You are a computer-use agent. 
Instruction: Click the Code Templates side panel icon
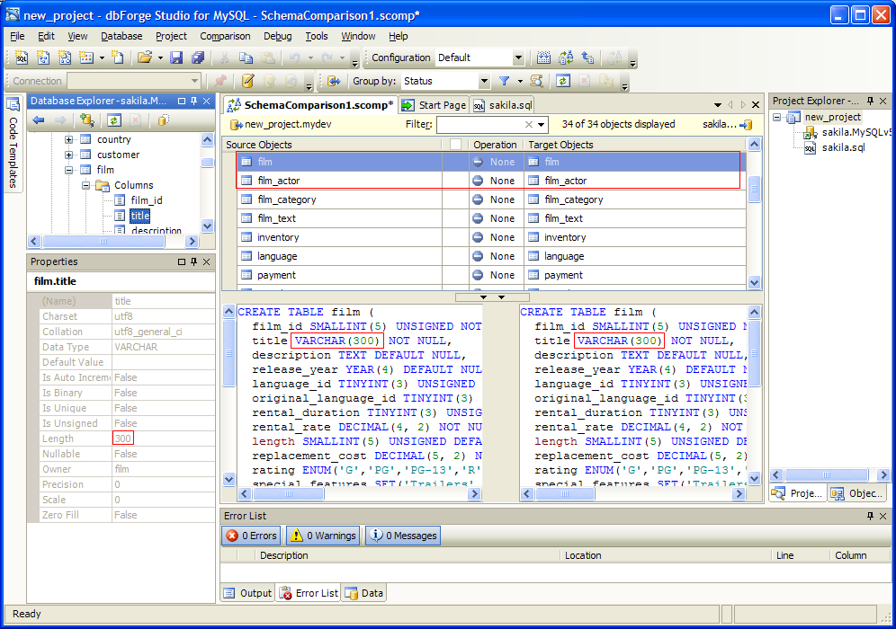13,106
